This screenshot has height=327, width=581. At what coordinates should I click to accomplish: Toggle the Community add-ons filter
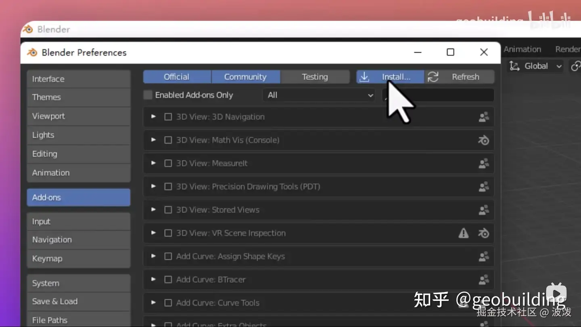pos(246,77)
